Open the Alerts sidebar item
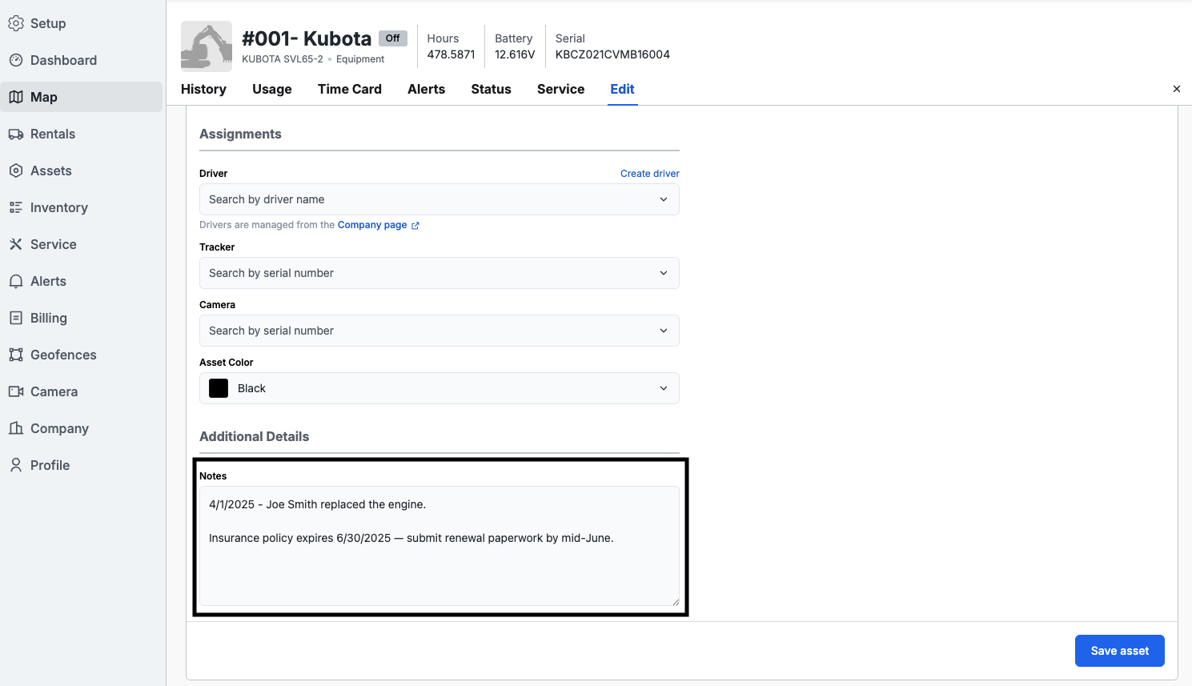Viewport: 1192px width, 686px height. (48, 281)
